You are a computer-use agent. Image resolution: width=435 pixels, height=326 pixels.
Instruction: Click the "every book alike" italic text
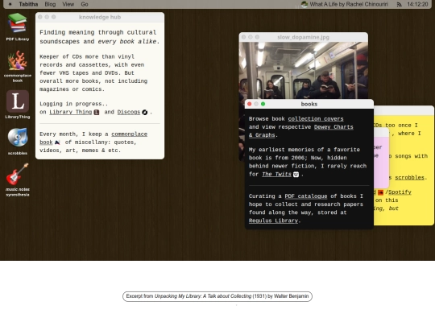pyautogui.click(x=127, y=41)
